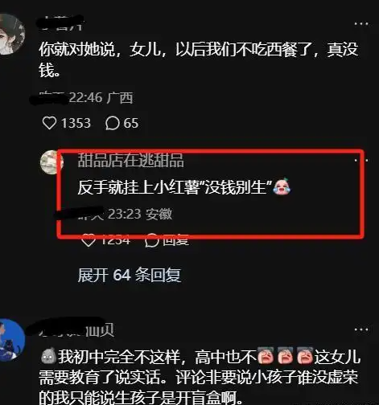The width and height of the screenshot is (379, 405).
Task: Open the three-dot menu of the first comment
Action: (x=361, y=24)
